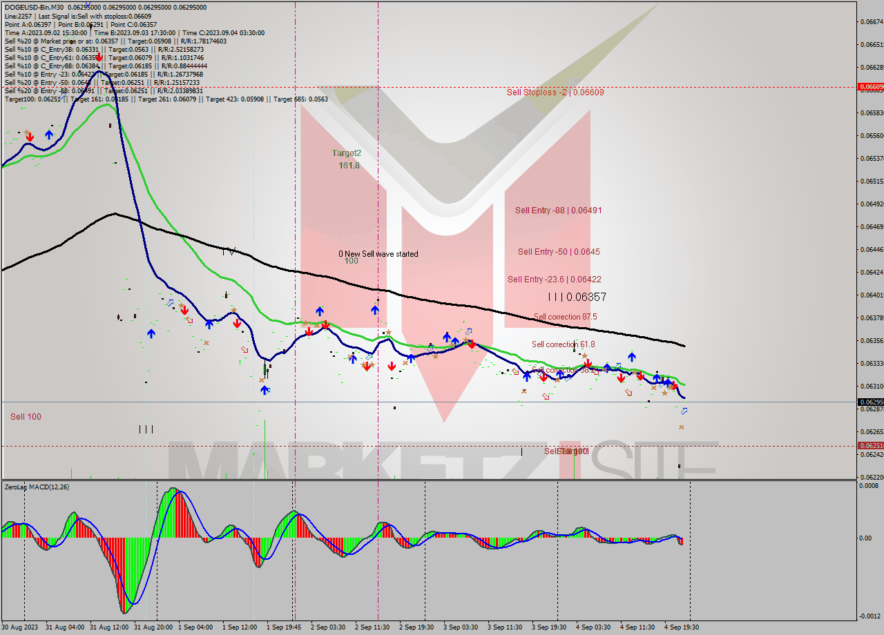Click the 30 Aug 2023 time axis label
This screenshot has width=884, height=635.
(21, 627)
